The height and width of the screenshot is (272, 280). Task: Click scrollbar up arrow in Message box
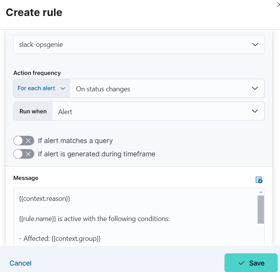[261, 192]
